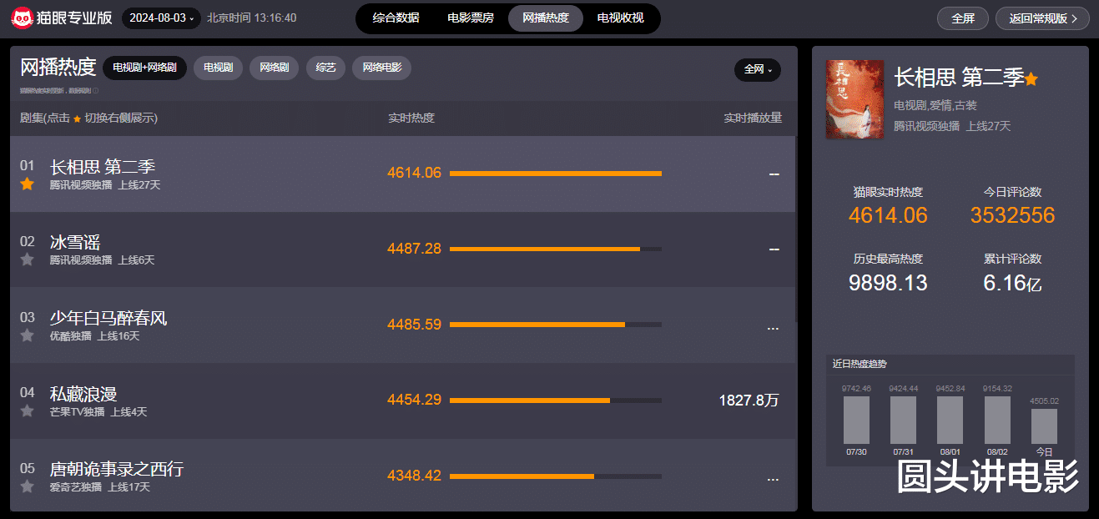Select the 私藏浪漫 title

(83, 394)
